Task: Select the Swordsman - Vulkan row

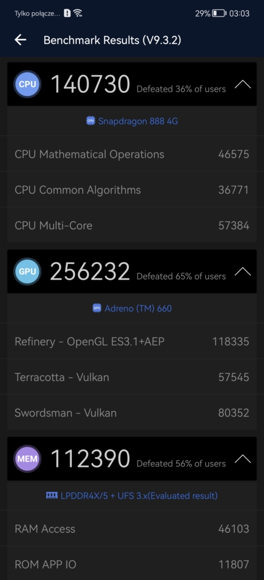Action: coord(132,412)
